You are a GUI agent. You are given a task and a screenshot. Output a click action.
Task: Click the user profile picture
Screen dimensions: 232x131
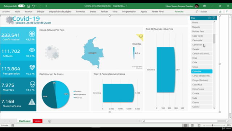(x=196, y=6)
